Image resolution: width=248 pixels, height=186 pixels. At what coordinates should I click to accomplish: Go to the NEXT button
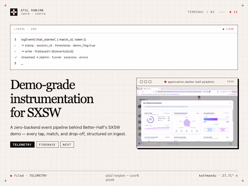pyautogui.click(x=67, y=145)
